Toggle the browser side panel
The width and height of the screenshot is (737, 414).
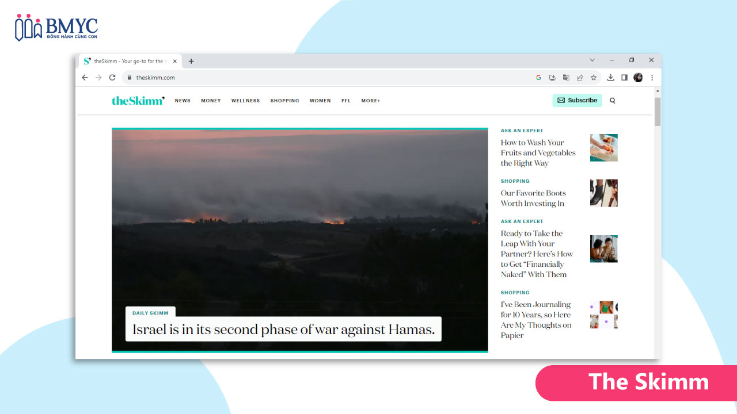[x=624, y=78]
